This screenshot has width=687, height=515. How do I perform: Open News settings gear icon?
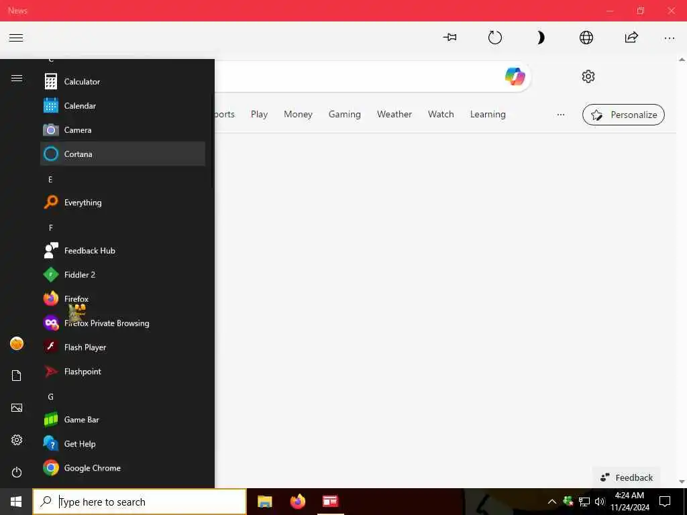click(x=588, y=76)
